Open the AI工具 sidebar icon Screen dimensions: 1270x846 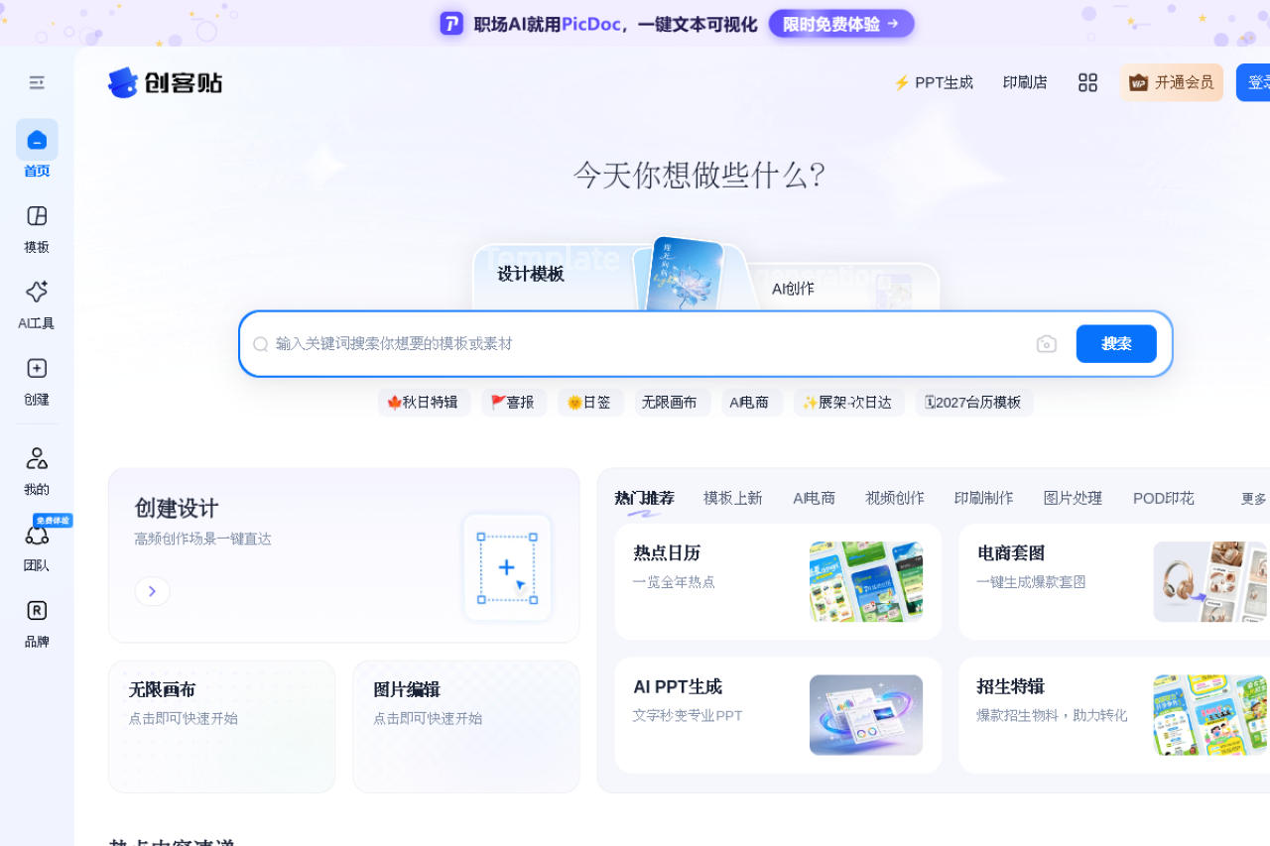pos(37,292)
